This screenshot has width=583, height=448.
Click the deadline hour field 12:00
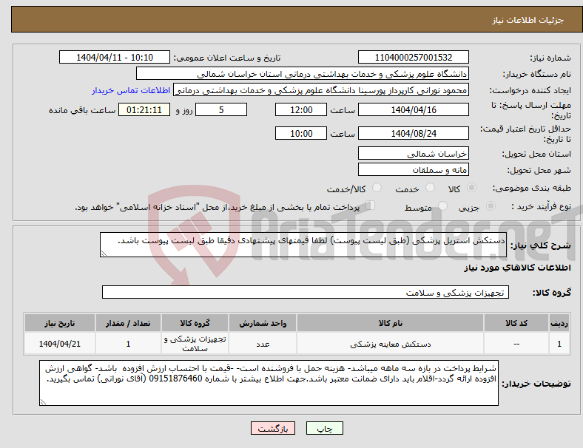[x=301, y=110]
